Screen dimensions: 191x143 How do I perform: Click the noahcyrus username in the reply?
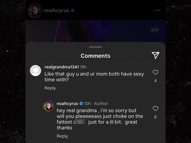tap(67, 104)
